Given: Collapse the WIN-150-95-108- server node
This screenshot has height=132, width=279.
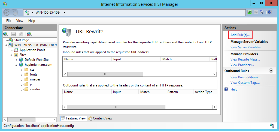Looking at the screenshot, I should click(x=6, y=45).
